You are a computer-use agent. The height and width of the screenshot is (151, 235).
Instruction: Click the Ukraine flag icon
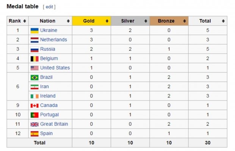[34, 31]
